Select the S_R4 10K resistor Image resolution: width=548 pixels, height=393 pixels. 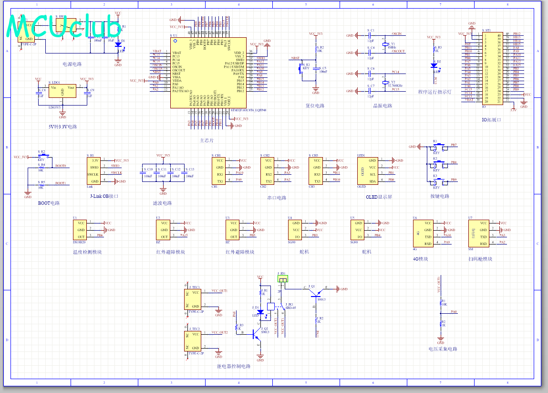pos(41,167)
